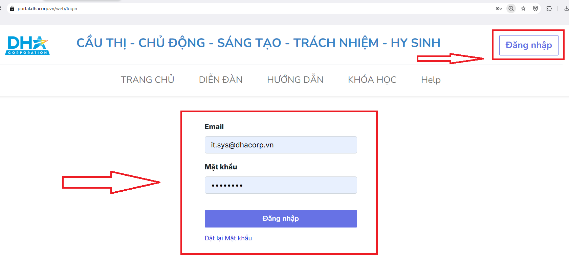This screenshot has height=263, width=569.
Task: Select HƯỚNG DẪN in the navigation
Action: tap(295, 80)
